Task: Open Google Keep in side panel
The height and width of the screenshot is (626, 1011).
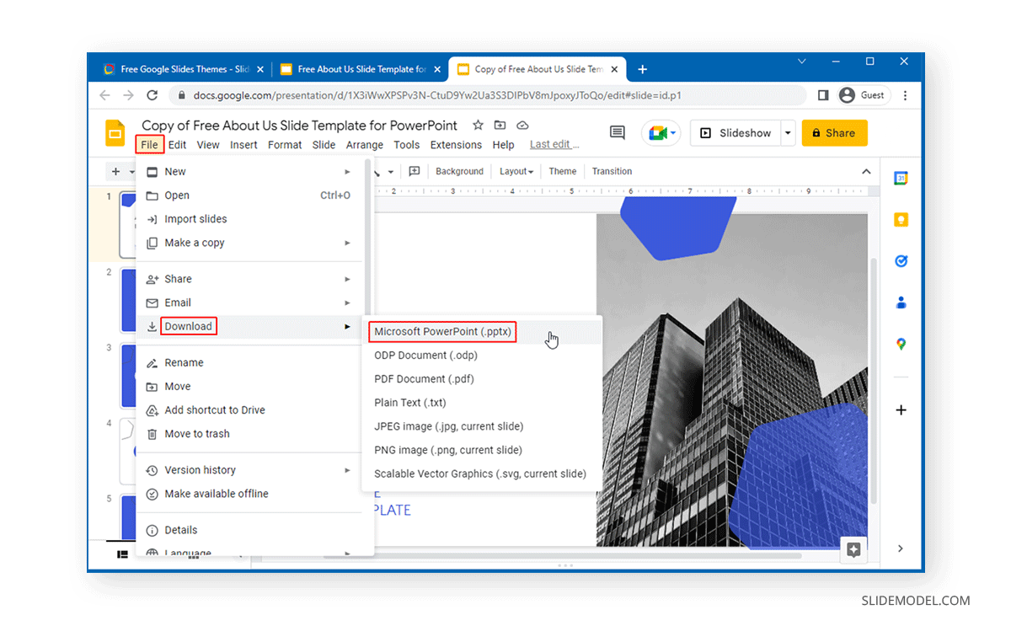Action: [x=901, y=220]
